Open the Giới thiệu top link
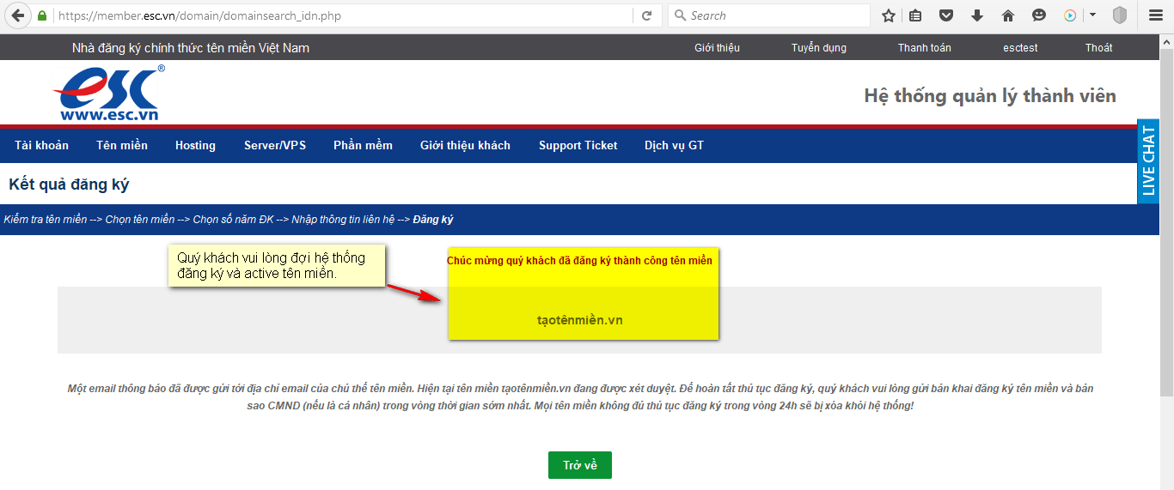Image resolution: width=1174 pixels, height=490 pixels. 717,48
